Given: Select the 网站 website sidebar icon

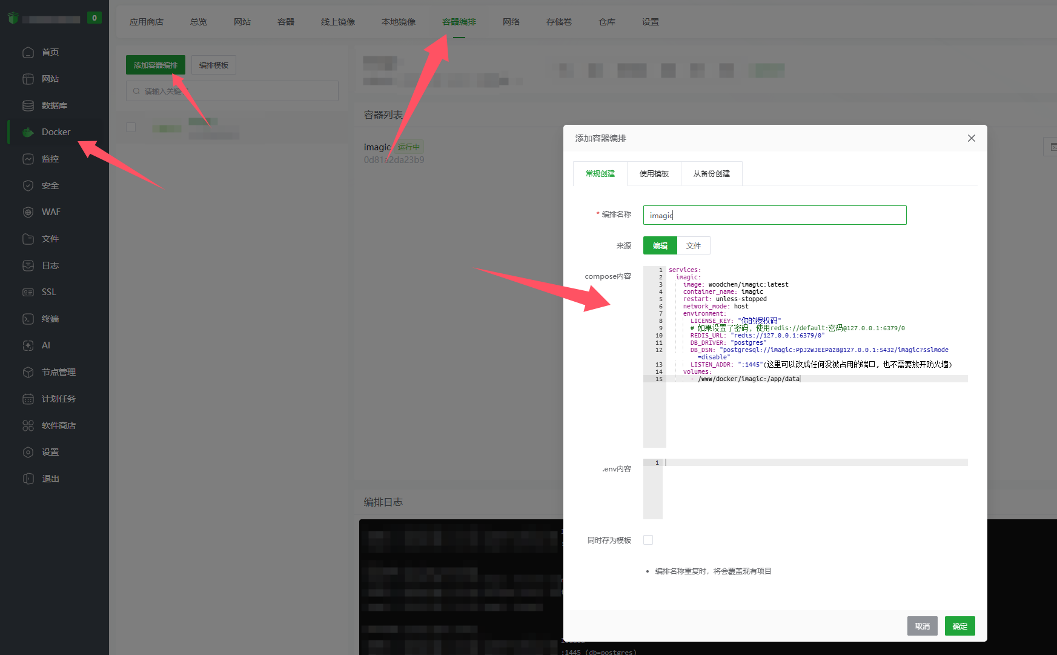Looking at the screenshot, I should tap(28, 79).
